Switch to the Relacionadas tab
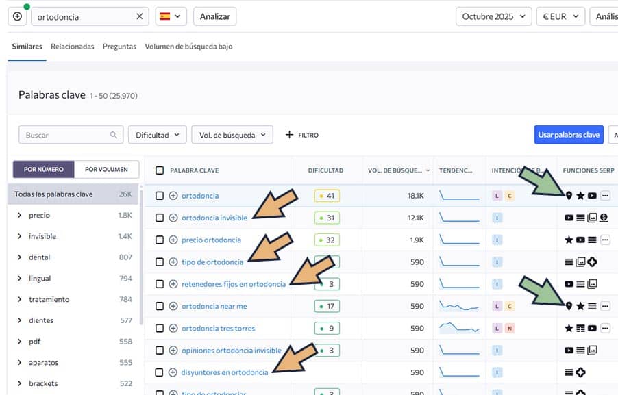This screenshot has height=395, width=618. 73,47
